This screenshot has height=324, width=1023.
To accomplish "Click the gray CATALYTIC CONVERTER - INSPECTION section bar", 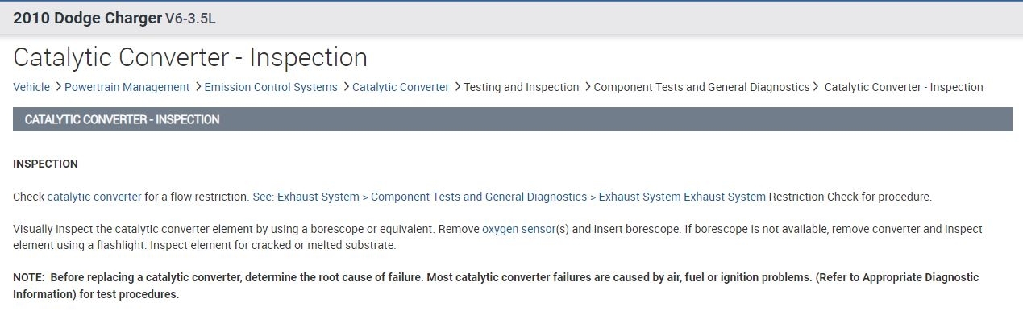I will [x=512, y=119].
